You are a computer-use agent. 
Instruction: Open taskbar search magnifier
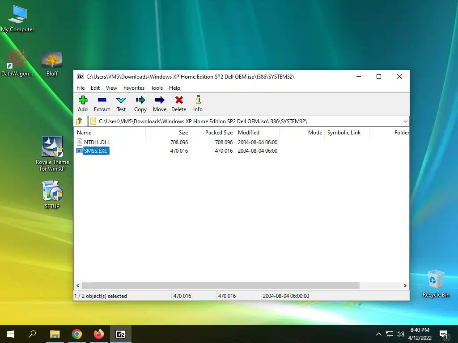point(32,334)
